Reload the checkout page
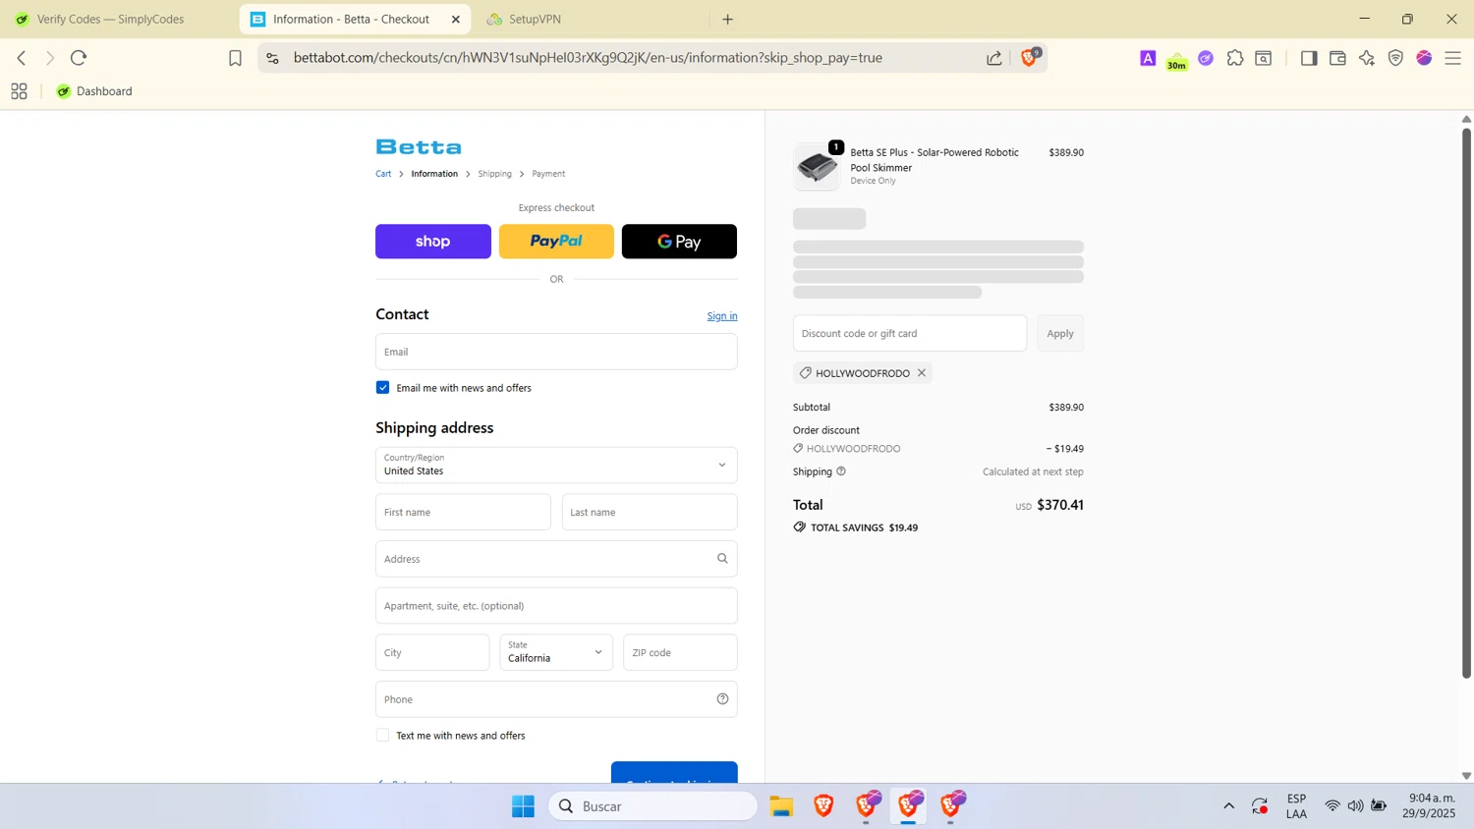The image size is (1474, 829). (x=79, y=58)
